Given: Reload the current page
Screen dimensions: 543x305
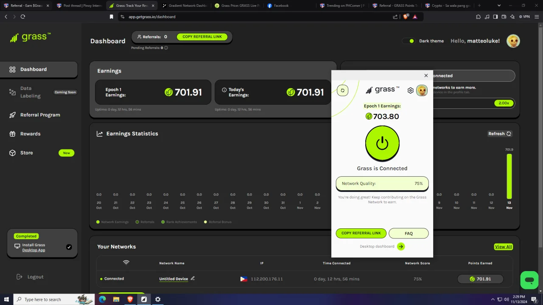Looking at the screenshot, I should click(23, 17).
